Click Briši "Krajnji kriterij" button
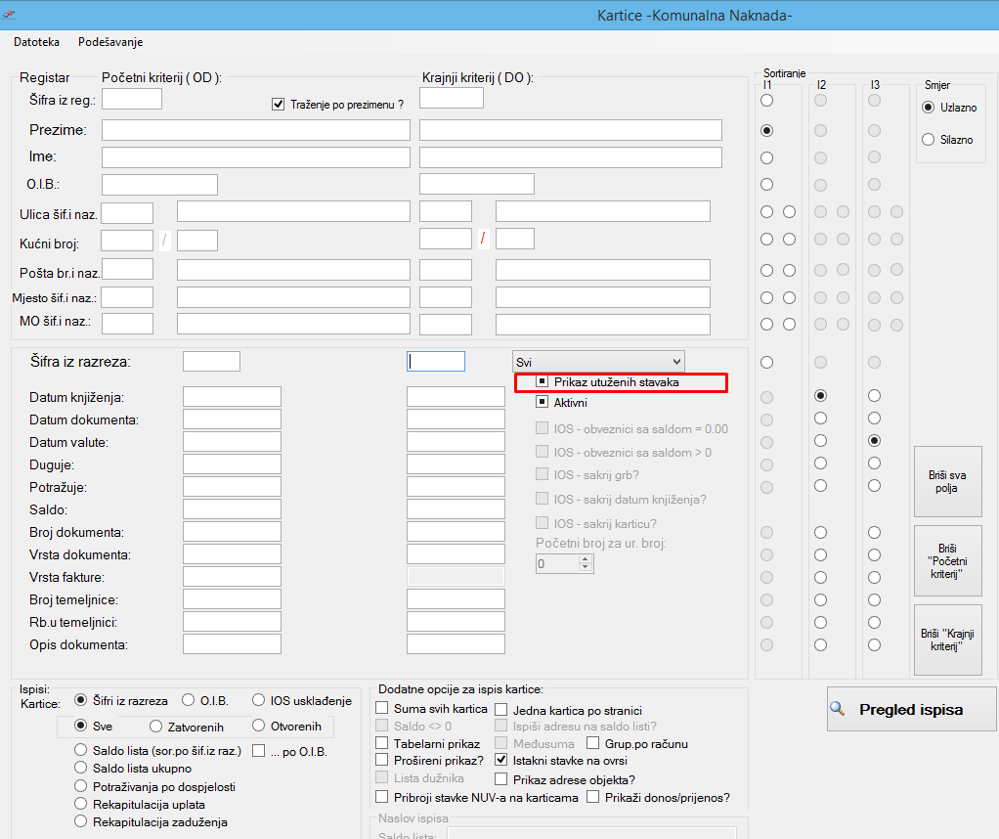 947,640
